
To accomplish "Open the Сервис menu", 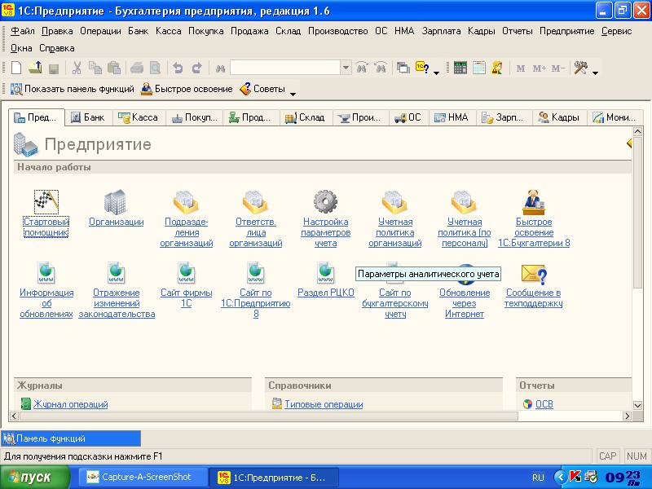I will [x=617, y=31].
